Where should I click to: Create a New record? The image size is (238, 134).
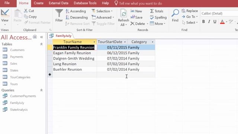coord(136,11)
